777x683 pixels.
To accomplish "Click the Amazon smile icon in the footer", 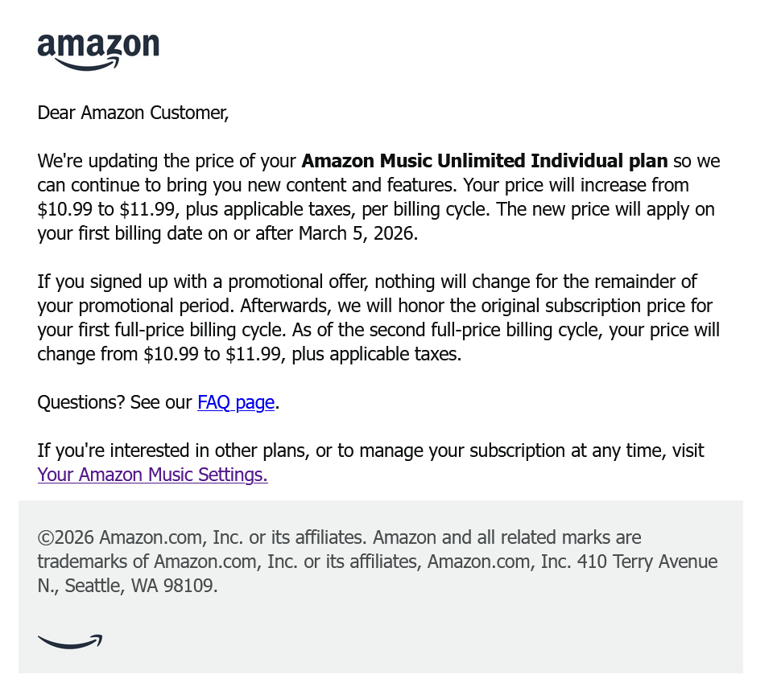I will point(70,641).
